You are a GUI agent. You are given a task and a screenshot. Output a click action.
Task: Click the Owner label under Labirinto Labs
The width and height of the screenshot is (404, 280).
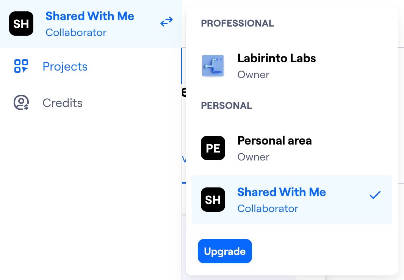tap(253, 75)
